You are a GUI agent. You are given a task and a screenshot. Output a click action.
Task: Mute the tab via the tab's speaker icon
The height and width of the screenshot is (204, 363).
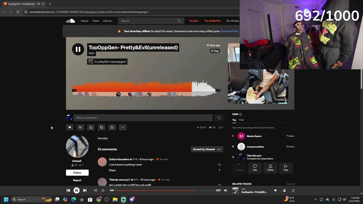coord(38,4)
